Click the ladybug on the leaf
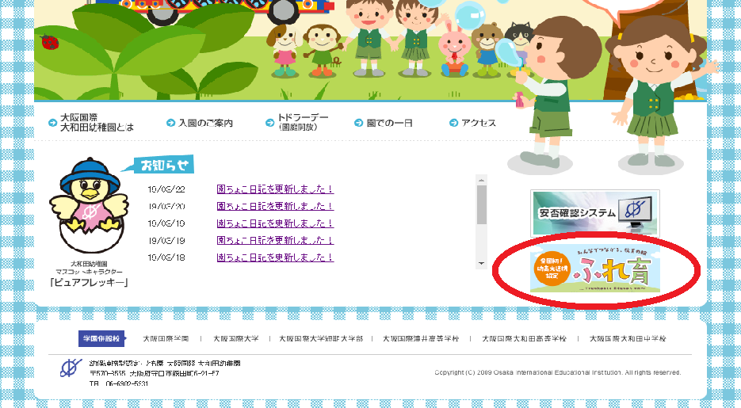 pyautogui.click(x=49, y=41)
